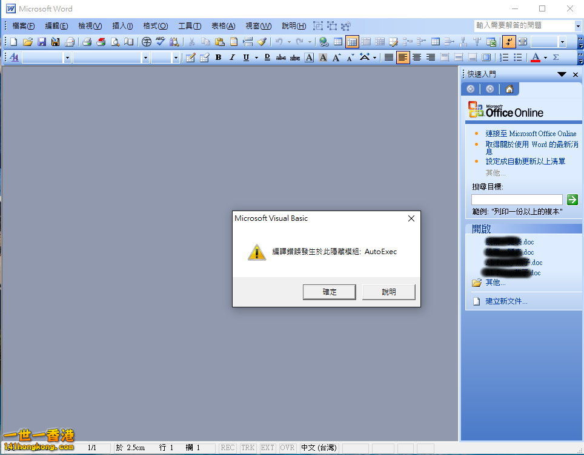Open the Underline style dropdown arrow
This screenshot has width=584, height=455.
click(256, 57)
